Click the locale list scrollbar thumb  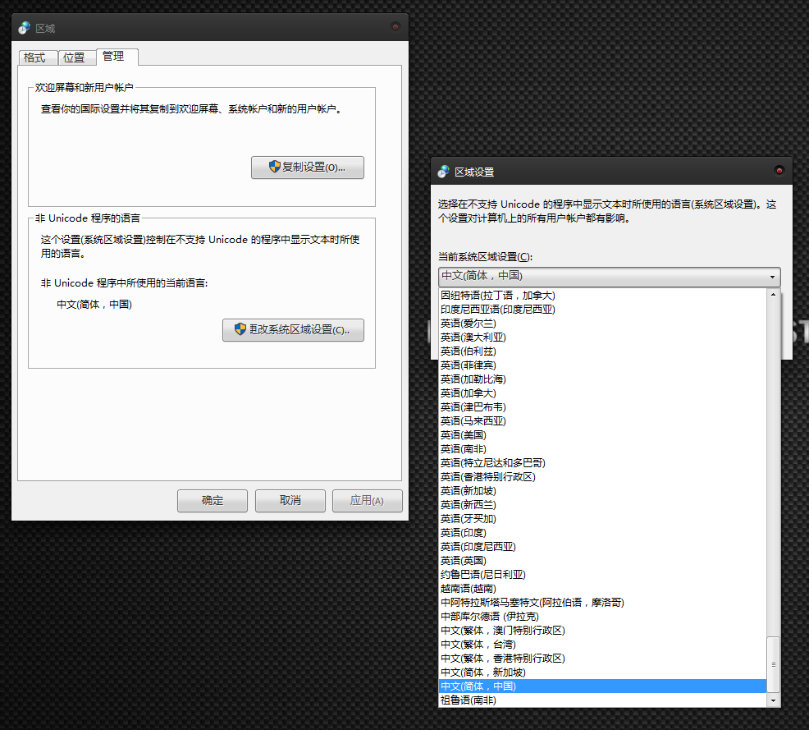point(772,663)
